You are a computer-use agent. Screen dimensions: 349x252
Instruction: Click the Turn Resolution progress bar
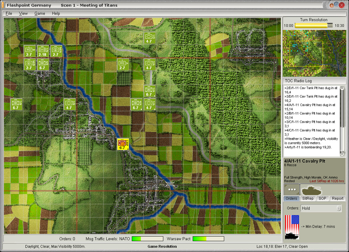(x=313, y=26)
